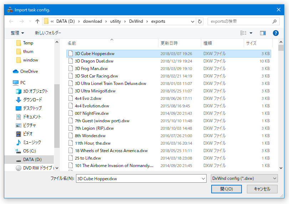Open 3D オブジェクト folder
The width and height of the screenshot is (289, 204).
coord(35,91)
